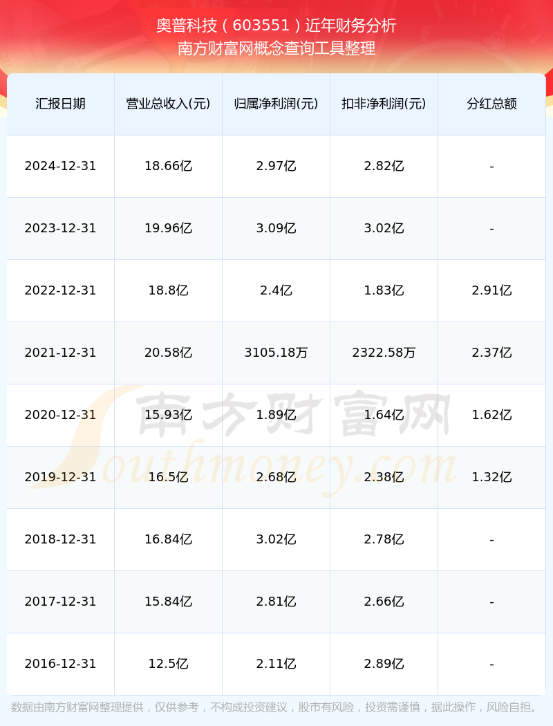Select the revenue value 12.5亿
Screen dimensions: 553x726
click(x=168, y=664)
